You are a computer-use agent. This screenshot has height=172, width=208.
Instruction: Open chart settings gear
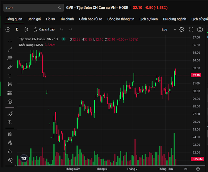click(x=182, y=29)
